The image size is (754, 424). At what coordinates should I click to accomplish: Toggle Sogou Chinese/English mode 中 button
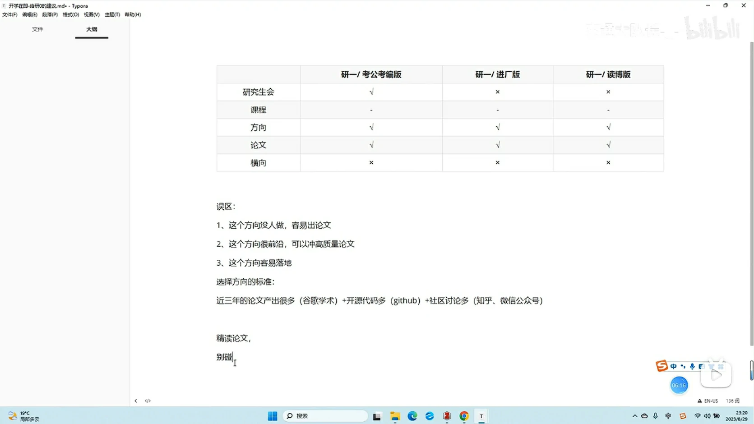674,366
